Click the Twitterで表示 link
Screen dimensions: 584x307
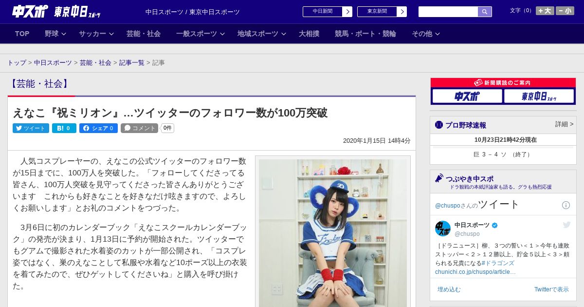coord(551,289)
